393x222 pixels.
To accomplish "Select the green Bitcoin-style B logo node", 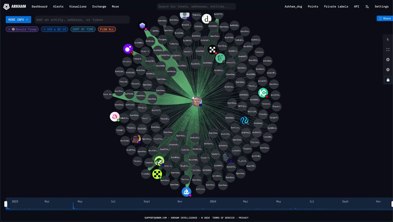I will (220, 58).
